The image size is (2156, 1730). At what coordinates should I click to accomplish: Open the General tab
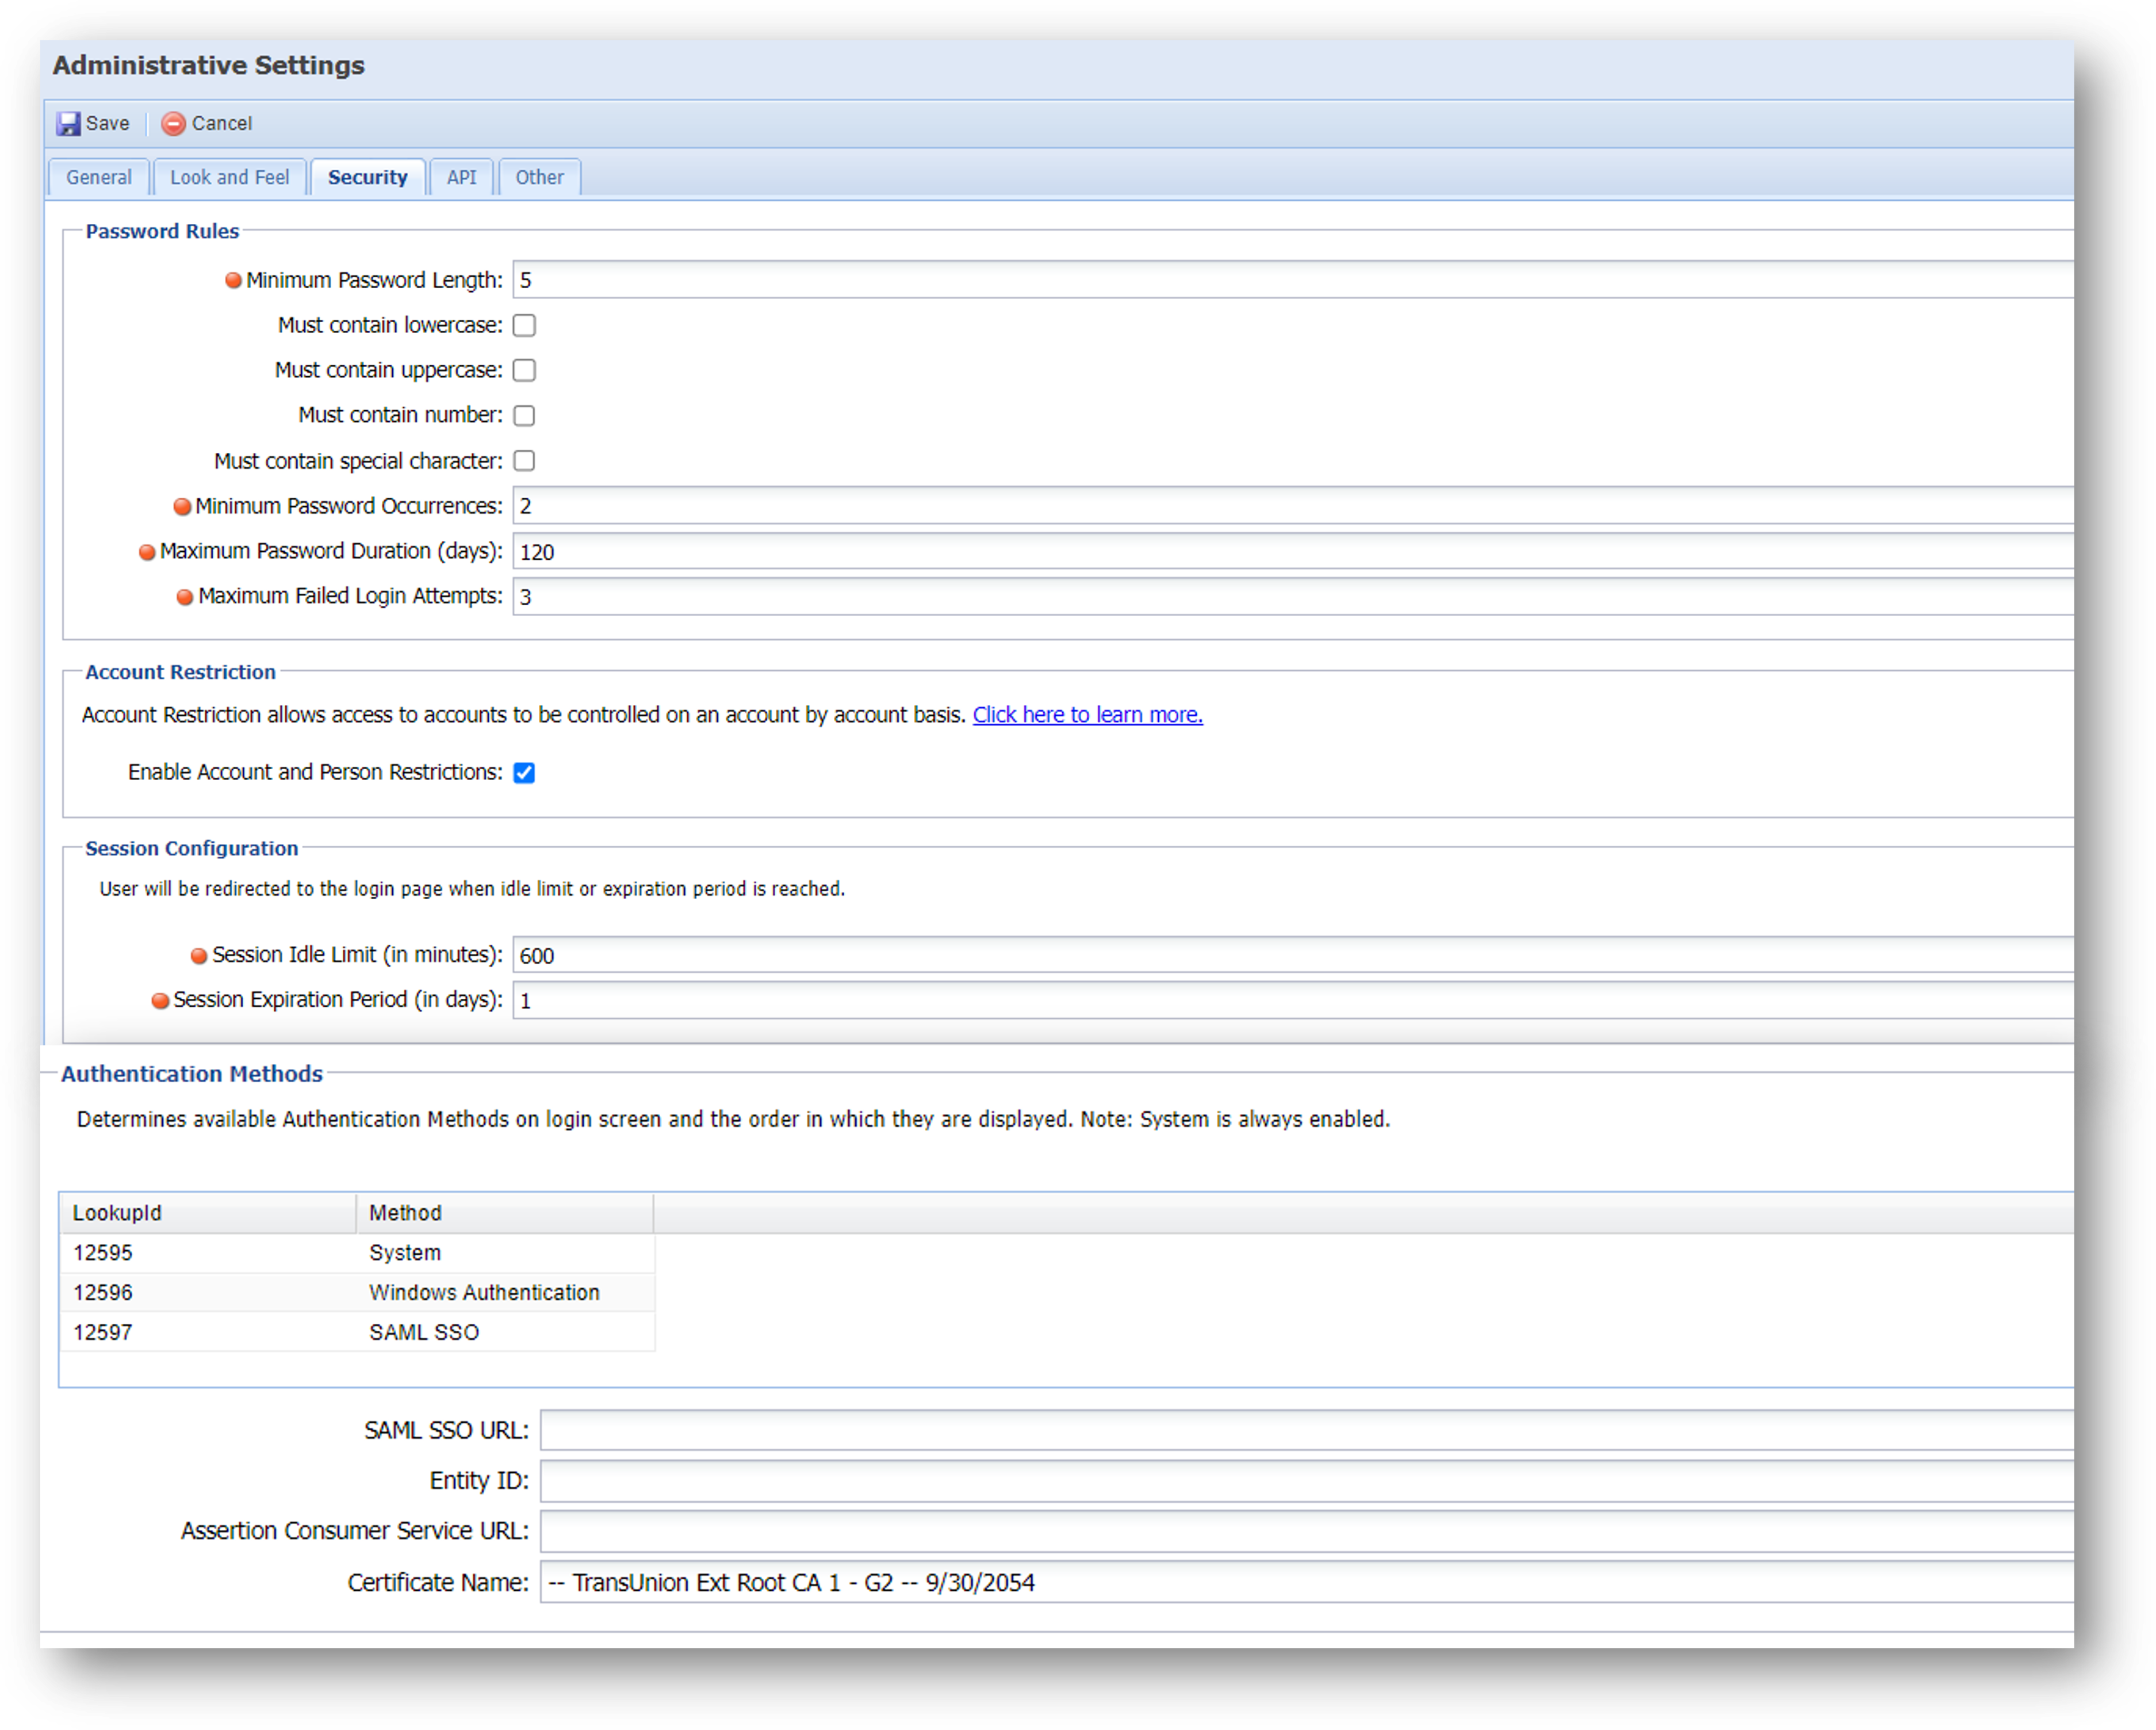pyautogui.click(x=99, y=177)
